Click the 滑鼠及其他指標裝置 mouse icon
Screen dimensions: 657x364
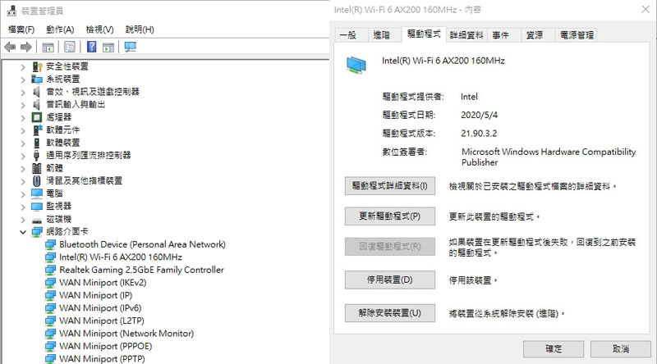[37, 180]
